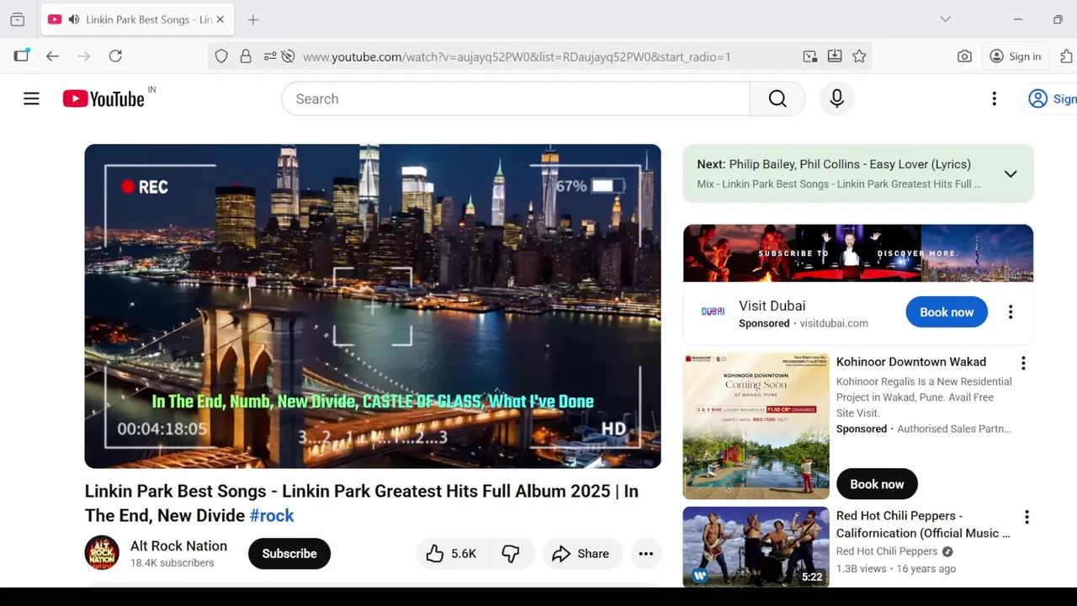
Task: Open Kohinoor Downtown ad thumbnail
Action: pos(756,426)
